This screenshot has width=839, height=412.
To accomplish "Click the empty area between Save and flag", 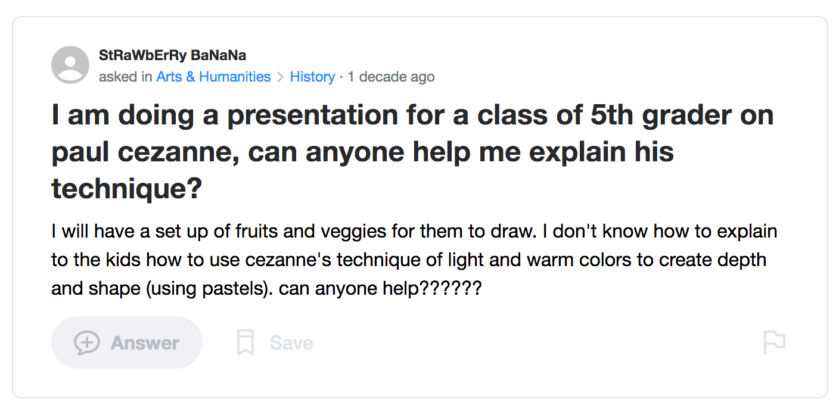I will coord(536,343).
